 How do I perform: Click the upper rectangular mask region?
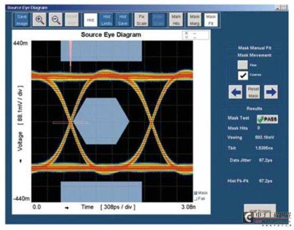click(101, 51)
